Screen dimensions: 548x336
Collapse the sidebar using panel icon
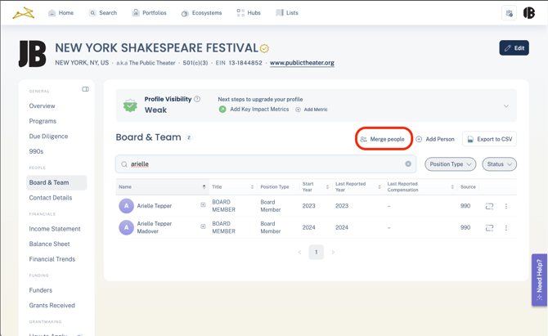coord(85,89)
